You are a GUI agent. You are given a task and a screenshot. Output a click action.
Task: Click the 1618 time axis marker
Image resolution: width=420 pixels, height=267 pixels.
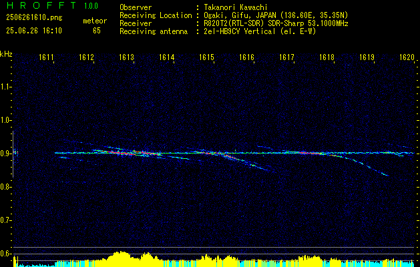[327, 57]
